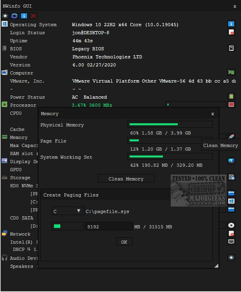This screenshot has height=292, width=241.
Task: Click the Clean Memory button in Memory dialog
Action: click(x=126, y=178)
